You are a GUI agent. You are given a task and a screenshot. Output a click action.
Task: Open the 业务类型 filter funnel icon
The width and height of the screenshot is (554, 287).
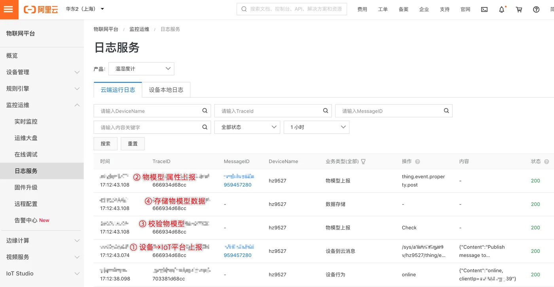[x=363, y=161]
